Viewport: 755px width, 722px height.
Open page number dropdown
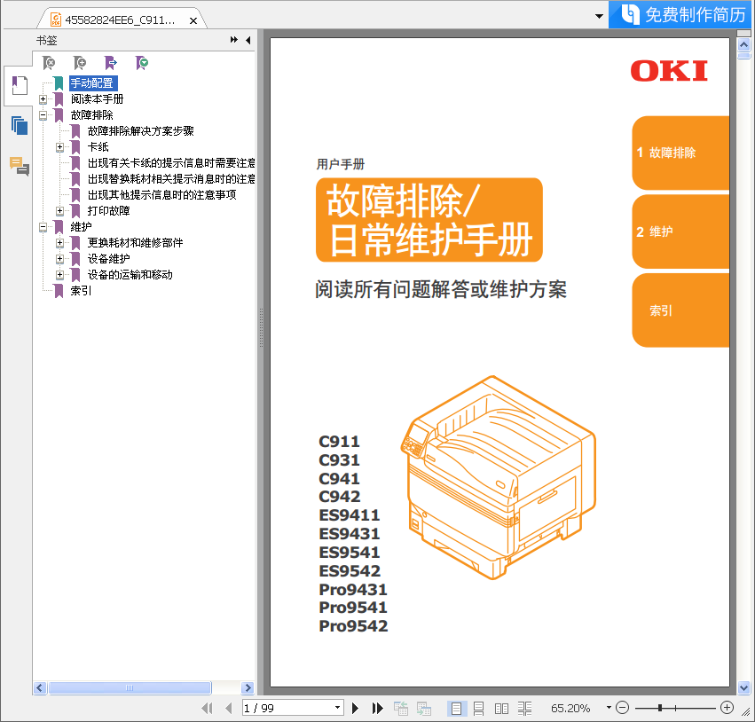click(x=338, y=708)
